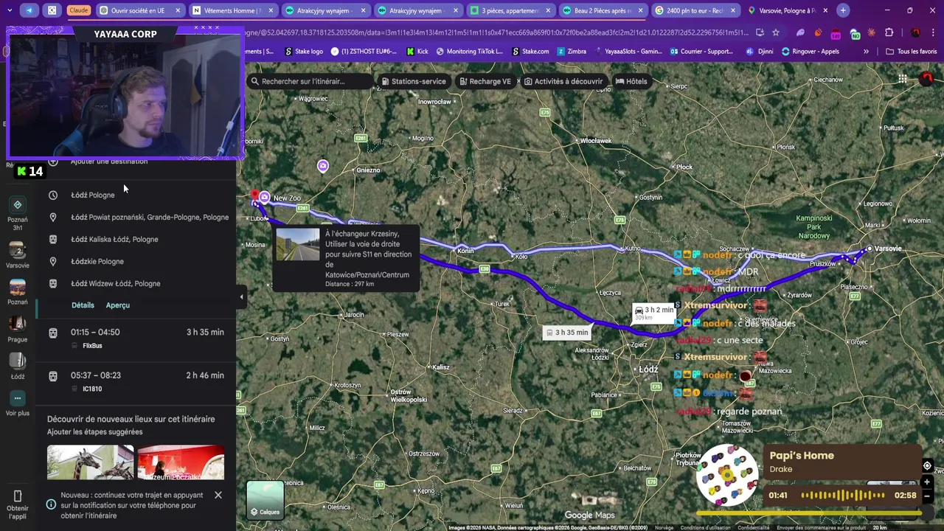Expand the hidden bookmarks chevron
This screenshot has height=531, width=944.
pyautogui.click(x=866, y=52)
